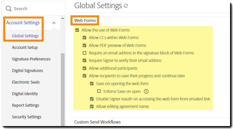Open Signature Preferences settings
This screenshot has width=233, height=129.
[31, 59]
